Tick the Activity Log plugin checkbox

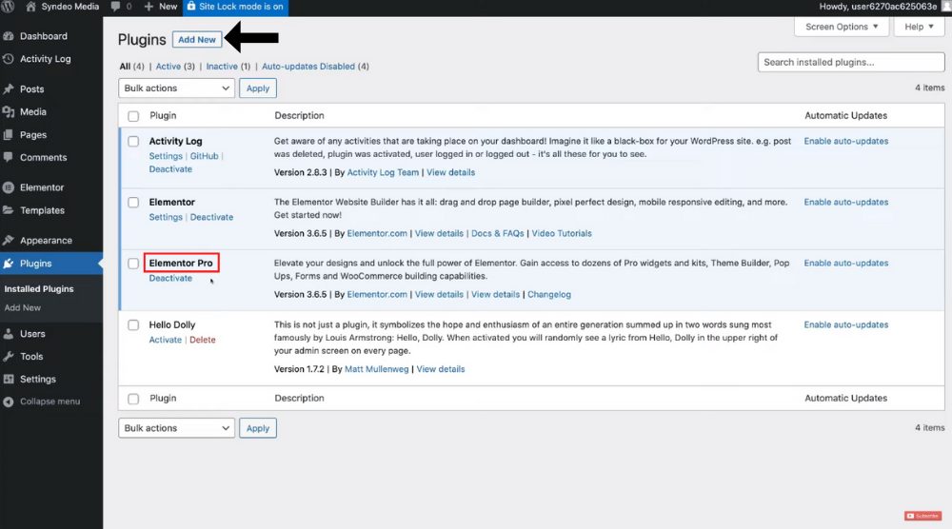(x=133, y=142)
